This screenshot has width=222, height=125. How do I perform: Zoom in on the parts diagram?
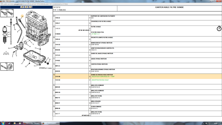[22, 7]
